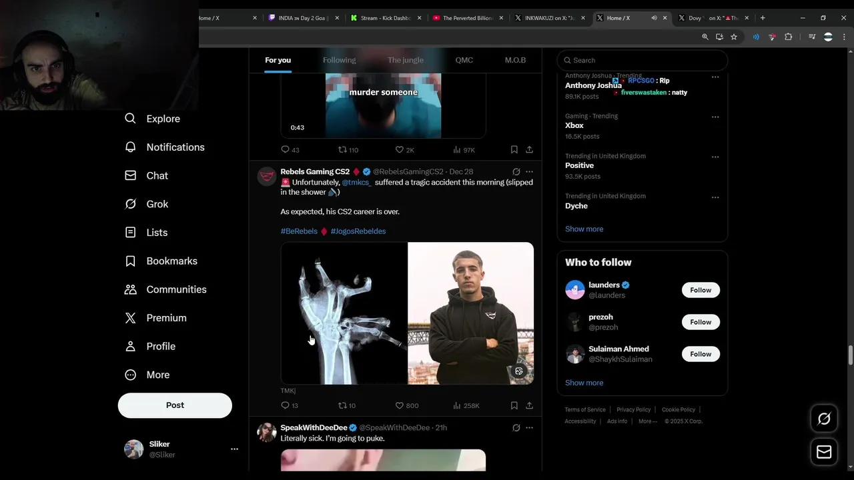Follow launders
Image resolution: width=854 pixels, height=480 pixels.
coord(701,290)
